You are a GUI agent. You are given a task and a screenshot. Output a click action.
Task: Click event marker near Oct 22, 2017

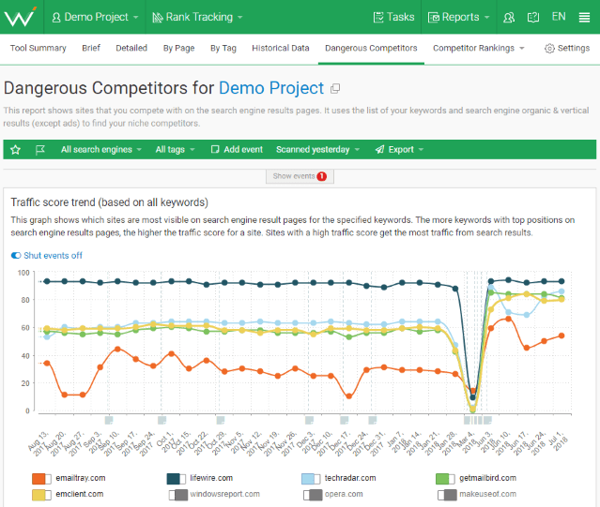point(221,421)
